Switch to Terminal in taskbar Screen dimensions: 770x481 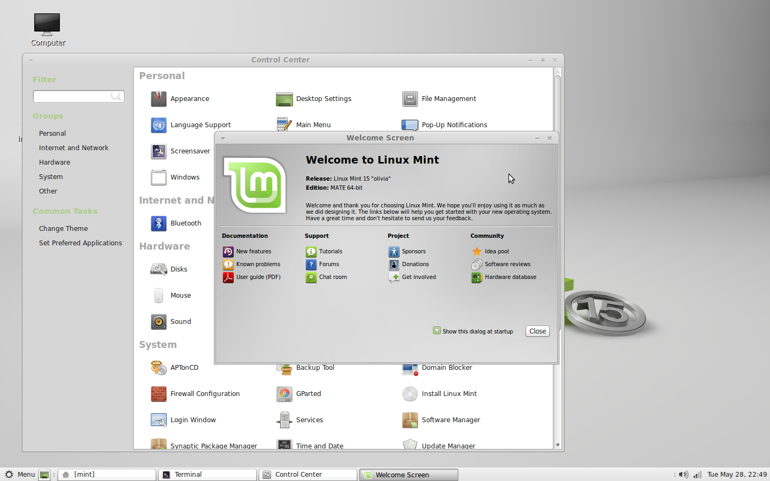tap(207, 475)
